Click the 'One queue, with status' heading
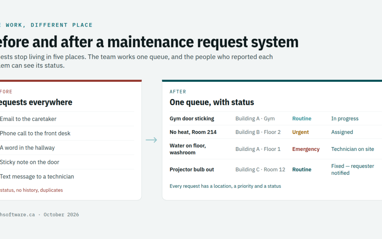382x239 pixels. click(x=212, y=102)
